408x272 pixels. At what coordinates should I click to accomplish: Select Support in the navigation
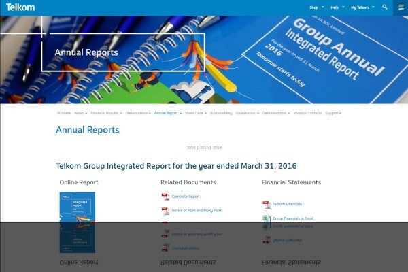click(x=332, y=113)
